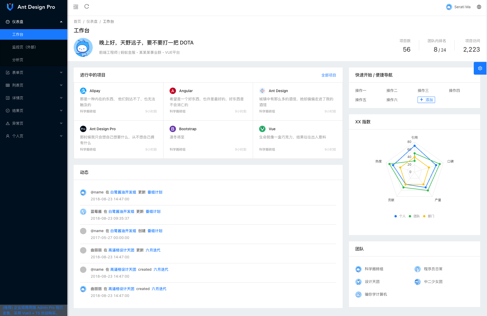Viewport: 487px width, 316px height.
Task: Expand the 表单页 menu section
Action: coord(34,72)
